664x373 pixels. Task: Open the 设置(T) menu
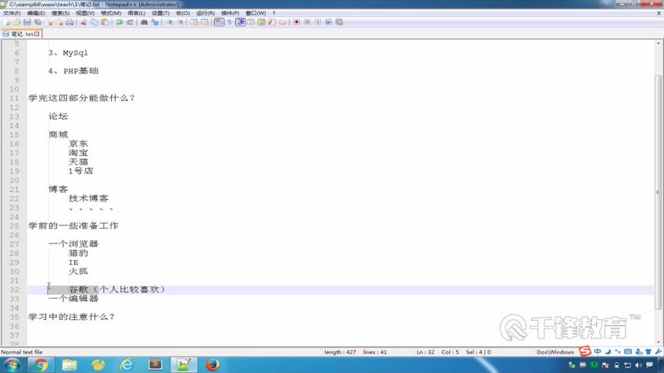160,13
